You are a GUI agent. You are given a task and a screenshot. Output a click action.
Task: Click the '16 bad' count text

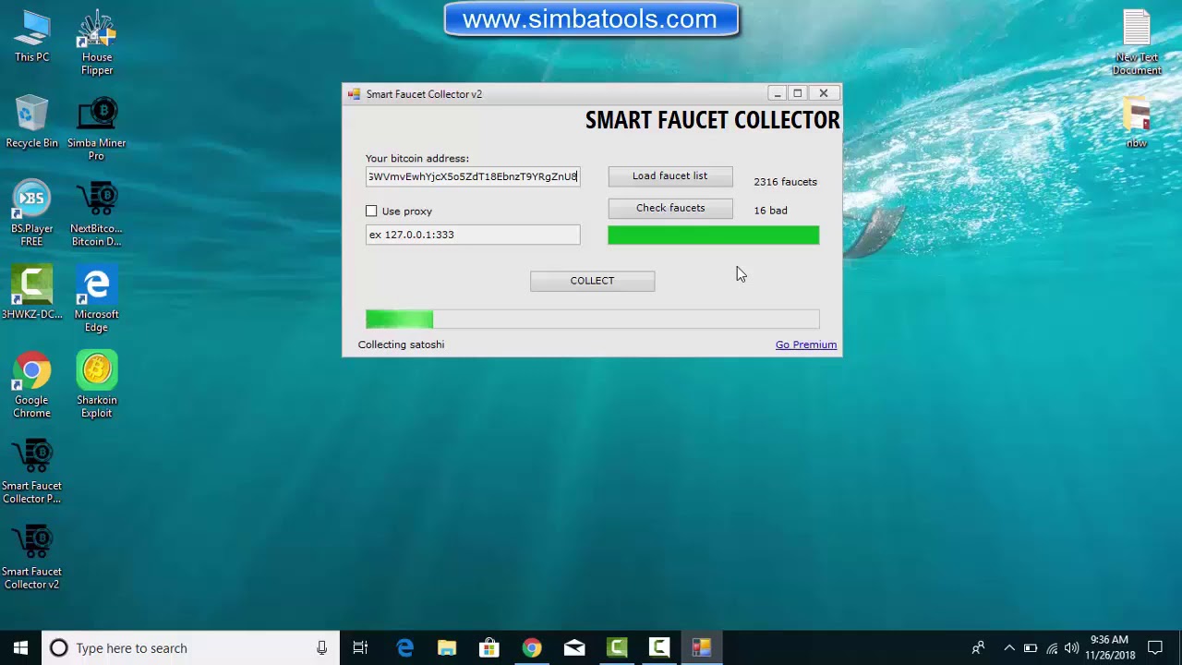[x=770, y=211]
